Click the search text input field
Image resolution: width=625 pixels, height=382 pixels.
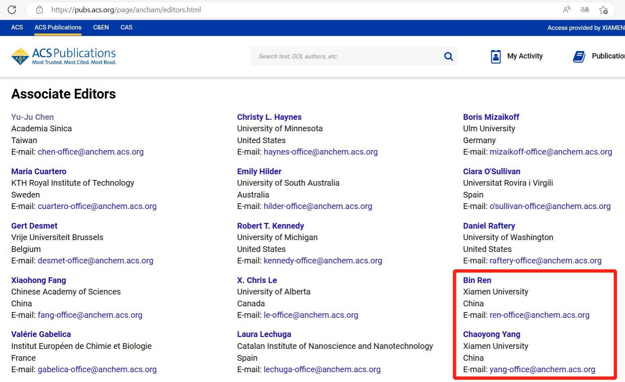coord(344,56)
